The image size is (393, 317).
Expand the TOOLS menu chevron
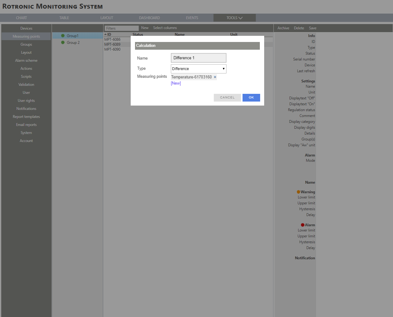click(x=240, y=18)
